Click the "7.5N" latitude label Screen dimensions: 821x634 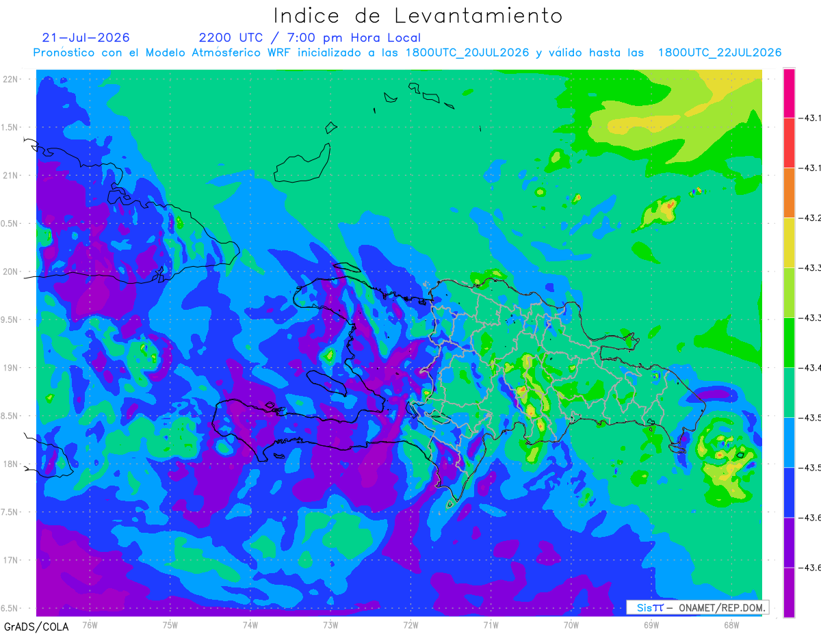pos(10,512)
